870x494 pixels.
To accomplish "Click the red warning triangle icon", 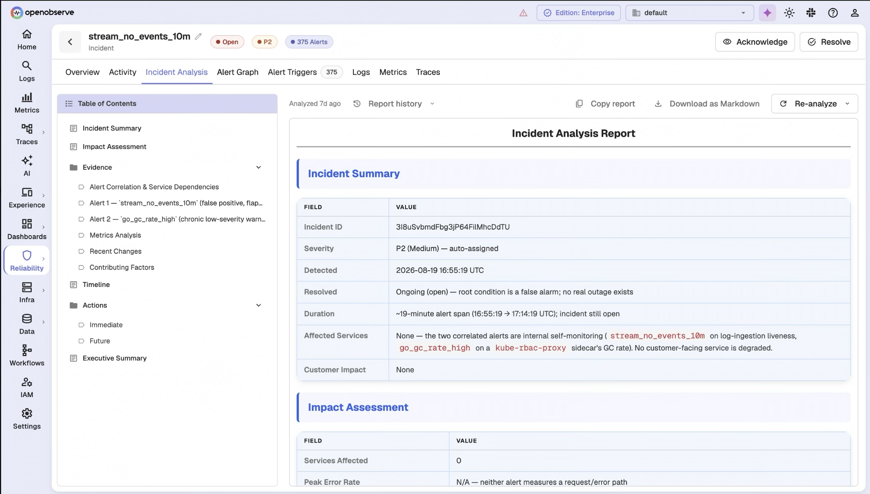I will 523,13.
